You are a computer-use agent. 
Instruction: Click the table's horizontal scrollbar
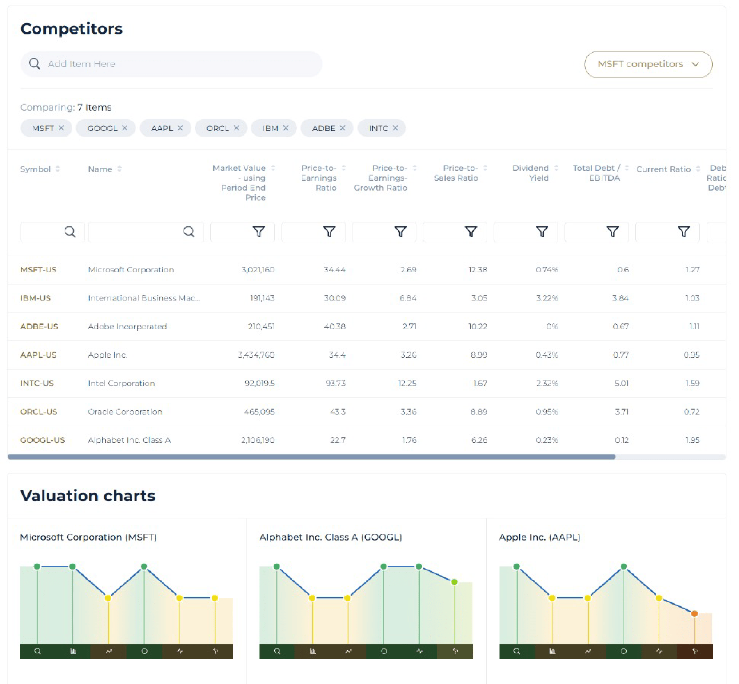(x=311, y=457)
